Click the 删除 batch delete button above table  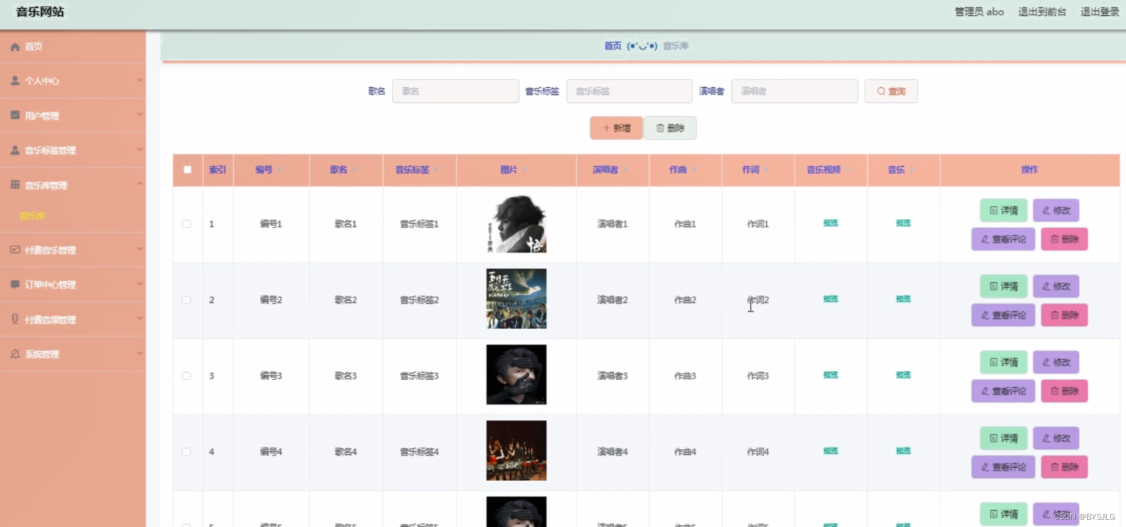click(x=670, y=128)
